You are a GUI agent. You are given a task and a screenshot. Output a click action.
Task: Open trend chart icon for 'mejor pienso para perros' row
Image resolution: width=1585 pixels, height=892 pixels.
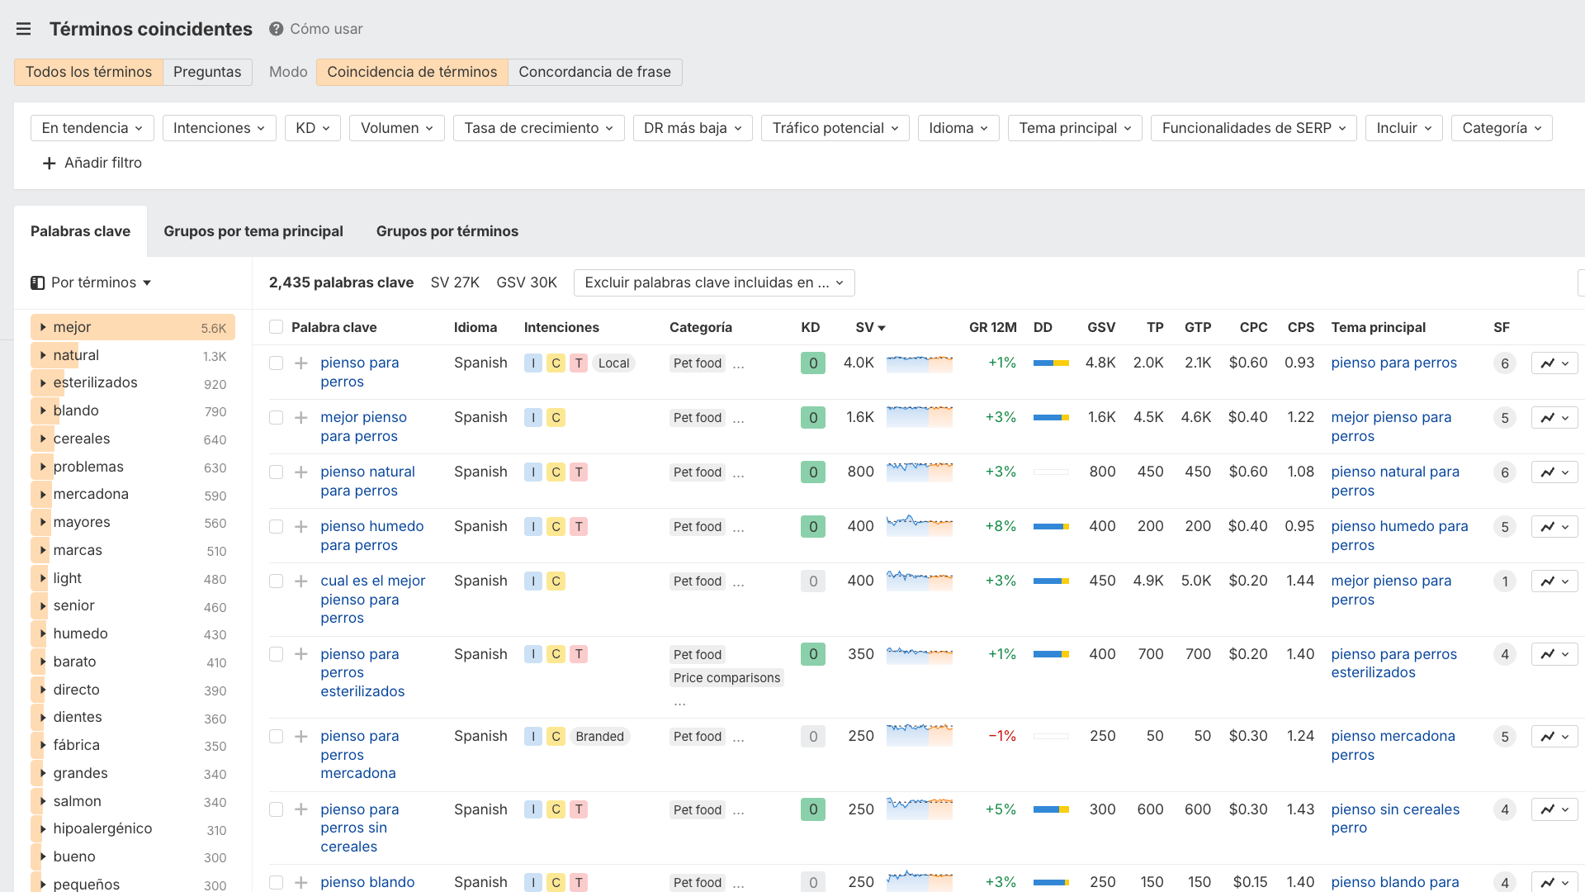click(1554, 418)
